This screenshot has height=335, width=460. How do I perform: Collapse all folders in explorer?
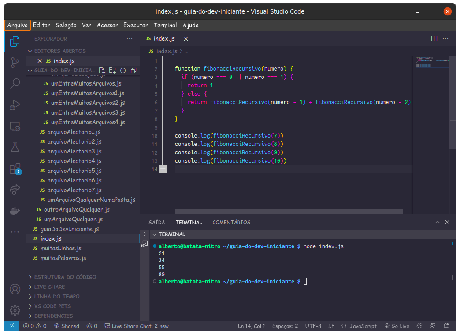tap(134, 71)
